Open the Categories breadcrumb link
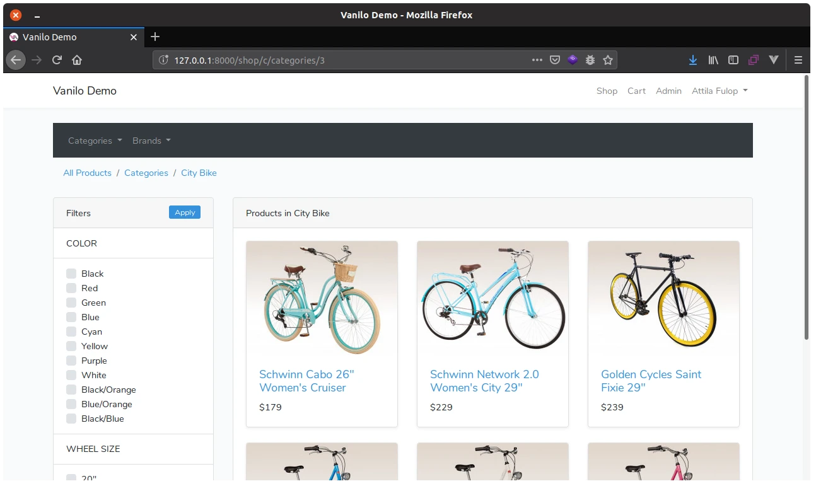 tap(146, 173)
